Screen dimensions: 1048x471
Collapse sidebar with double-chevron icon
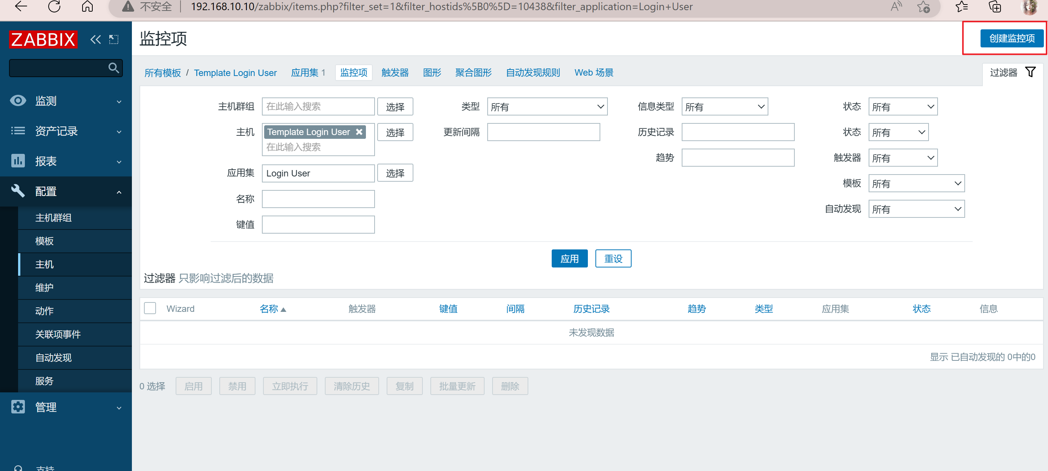click(96, 40)
